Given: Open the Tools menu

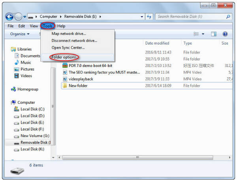Looking at the screenshot, I should pyautogui.click(x=48, y=26).
